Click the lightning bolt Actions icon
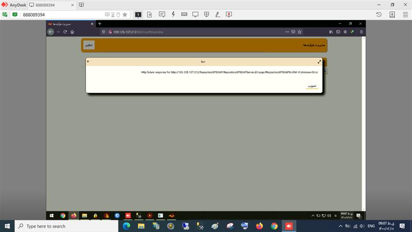Image resolution: width=412 pixels, height=232 pixels. (173, 14)
